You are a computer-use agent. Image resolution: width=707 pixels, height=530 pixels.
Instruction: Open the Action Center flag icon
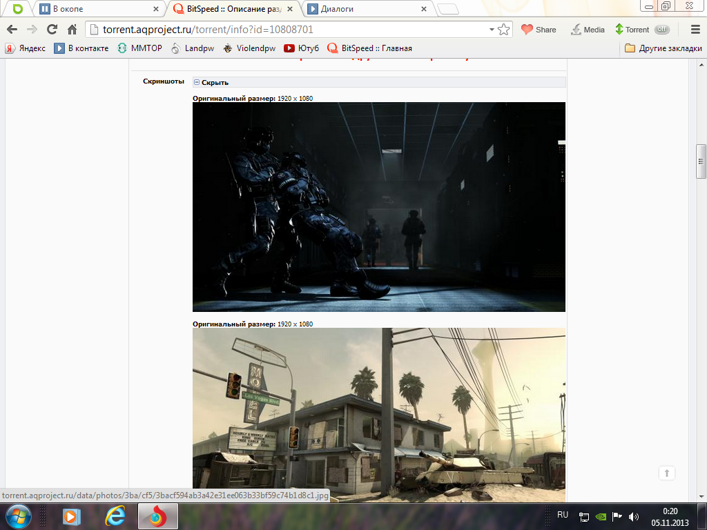click(x=617, y=516)
